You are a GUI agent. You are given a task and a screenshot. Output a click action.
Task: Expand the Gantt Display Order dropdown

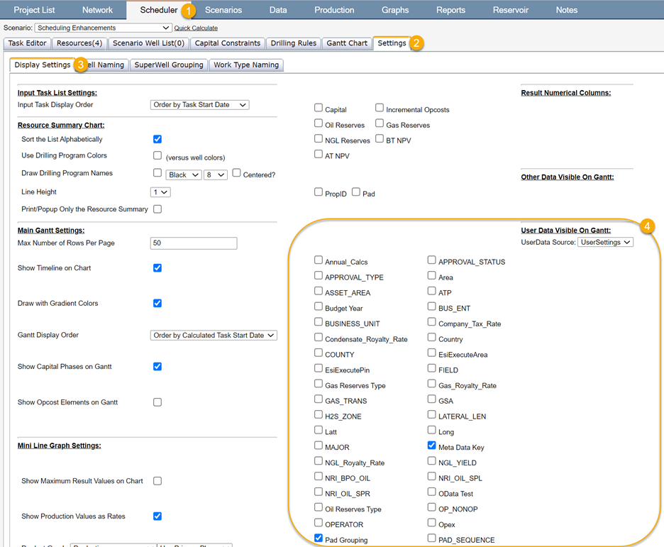coord(214,335)
